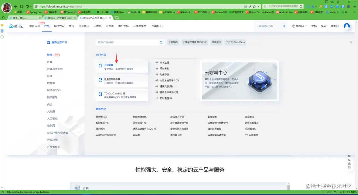Screen dimensions: 358x195
Task: Click the QR code icon in address bar
Action: pyautogui.click(x=246, y=6)
